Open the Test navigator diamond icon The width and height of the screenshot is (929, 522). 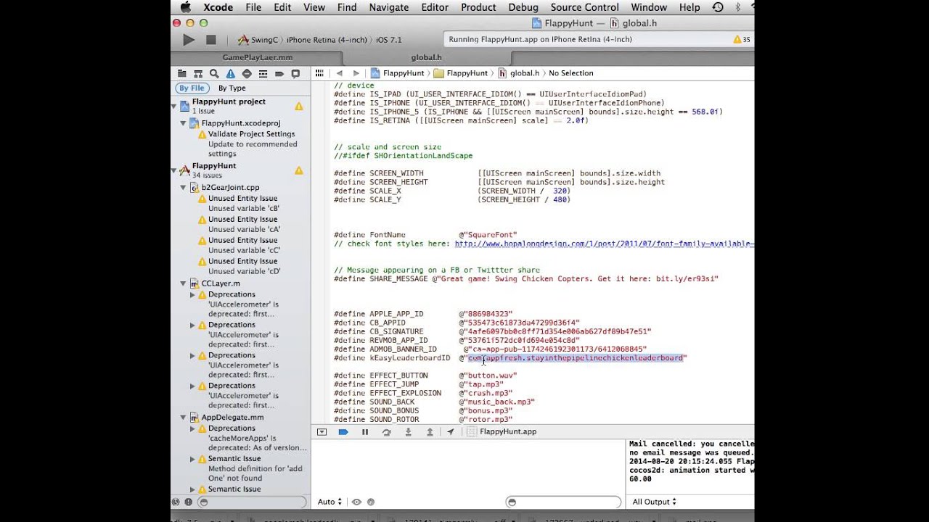coord(247,73)
